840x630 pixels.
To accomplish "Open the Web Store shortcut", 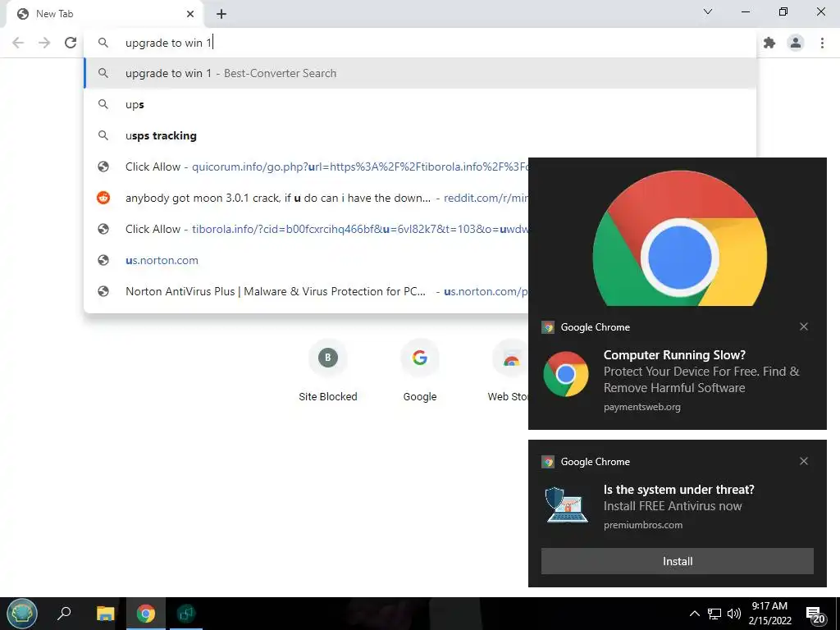I will [509, 371].
